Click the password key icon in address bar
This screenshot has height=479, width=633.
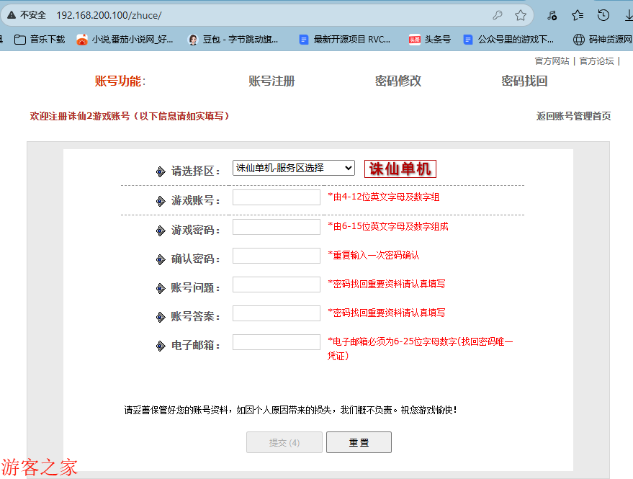[x=498, y=15]
